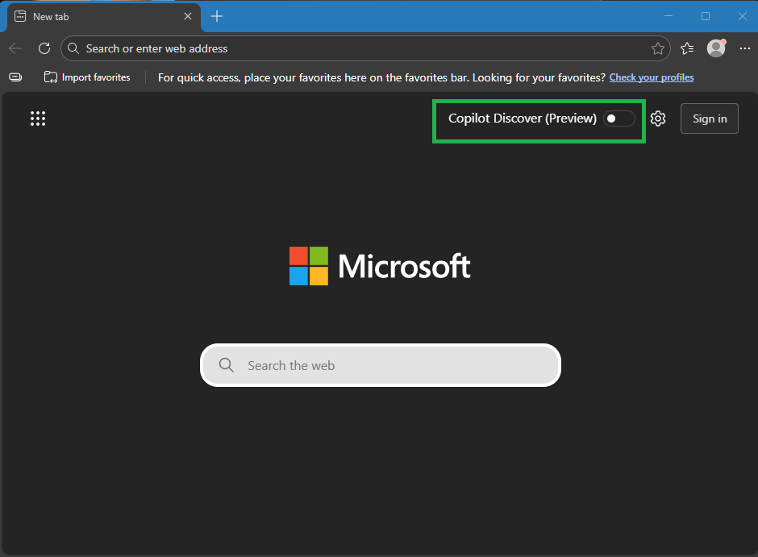
Task: Maximize the browser window
Action: coord(706,16)
